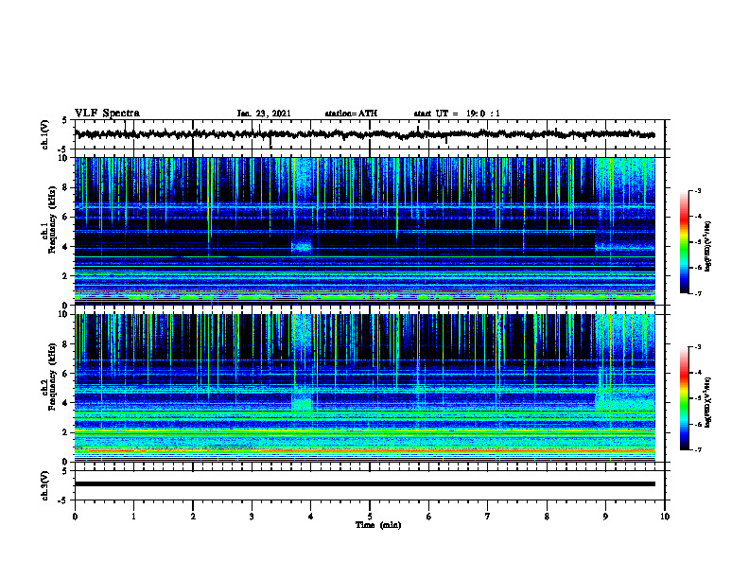The height and width of the screenshot is (579, 749).
Task: Click the "0" tick on the time axis
Action: 75,517
